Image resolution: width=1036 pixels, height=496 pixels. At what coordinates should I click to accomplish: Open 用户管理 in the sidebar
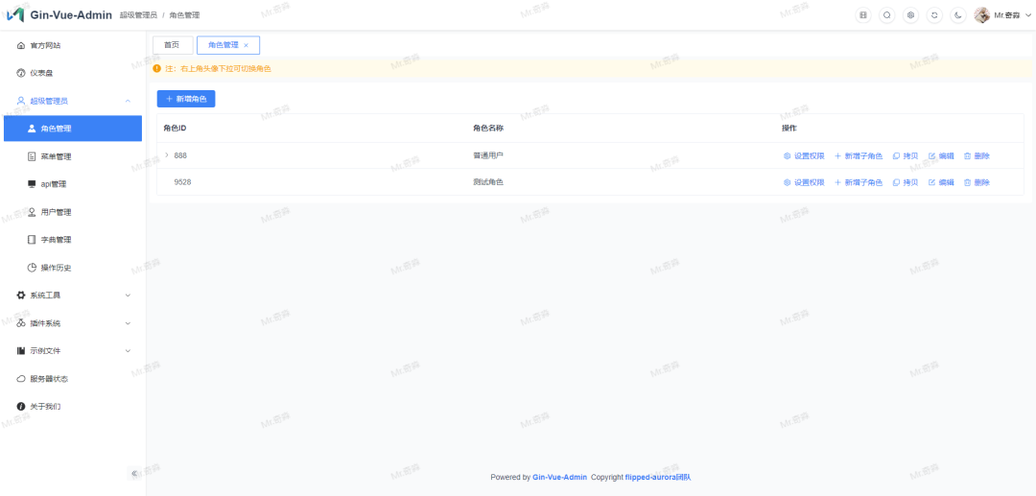click(x=73, y=212)
